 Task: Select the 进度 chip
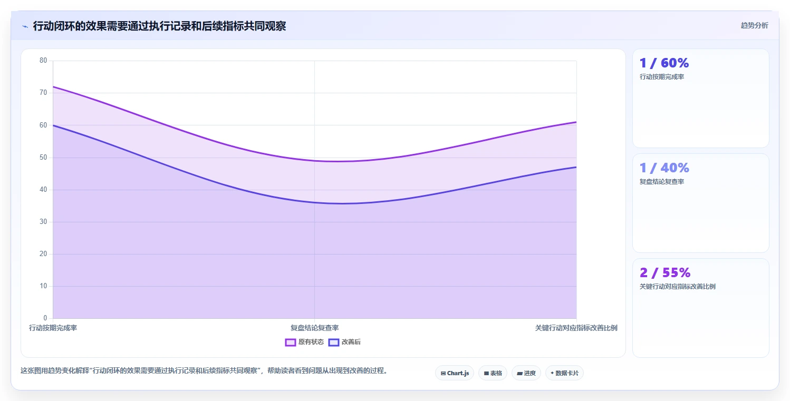click(x=526, y=373)
